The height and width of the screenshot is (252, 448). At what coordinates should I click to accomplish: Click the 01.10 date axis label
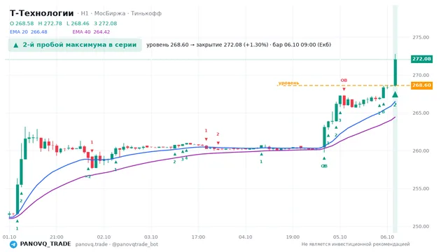pos(9,237)
